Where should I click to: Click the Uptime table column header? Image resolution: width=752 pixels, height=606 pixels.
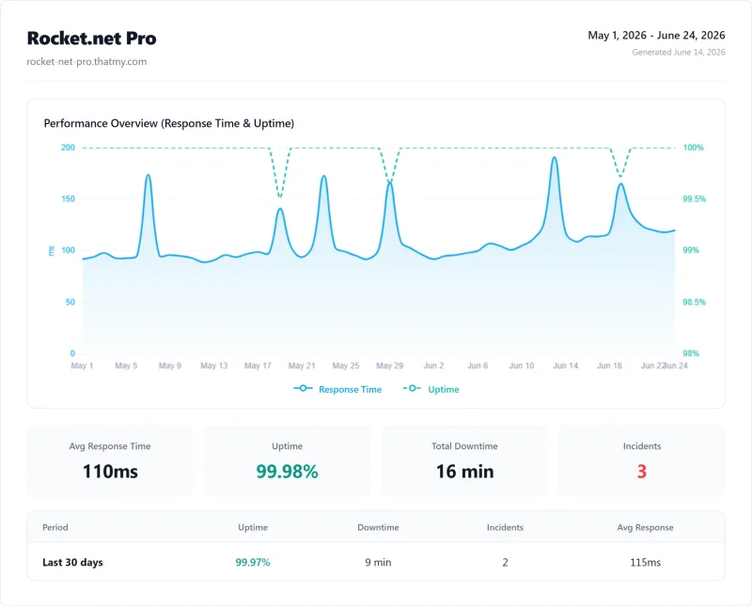(x=253, y=527)
